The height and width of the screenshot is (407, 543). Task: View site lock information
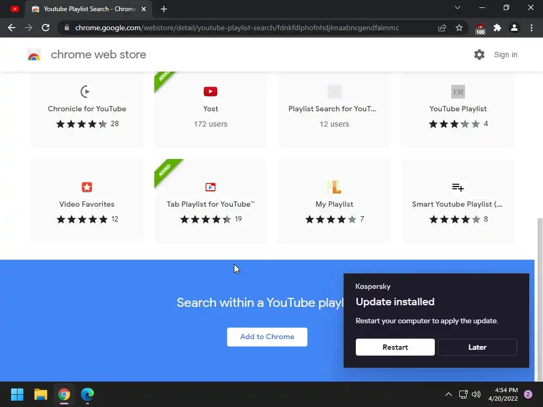[67, 28]
